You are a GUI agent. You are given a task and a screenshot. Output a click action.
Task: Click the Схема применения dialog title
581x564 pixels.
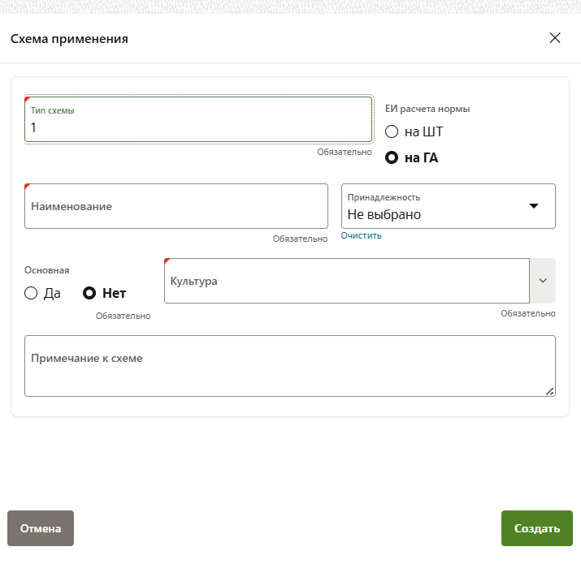coord(69,38)
